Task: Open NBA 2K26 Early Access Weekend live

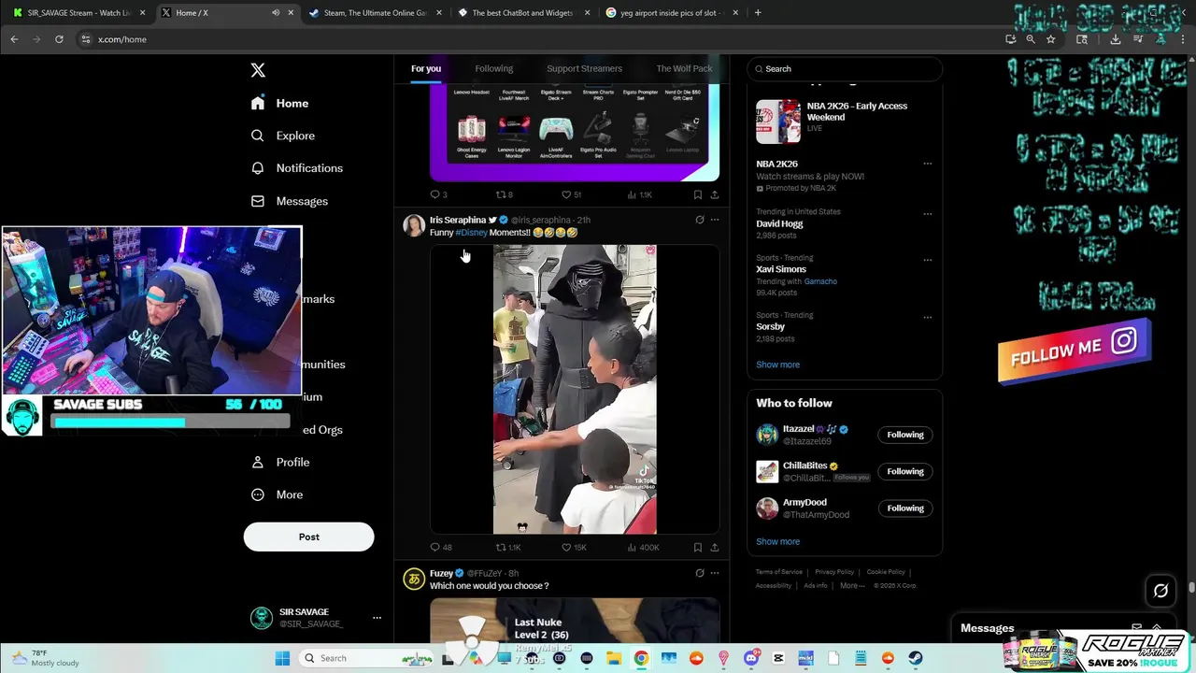Action: pos(844,121)
